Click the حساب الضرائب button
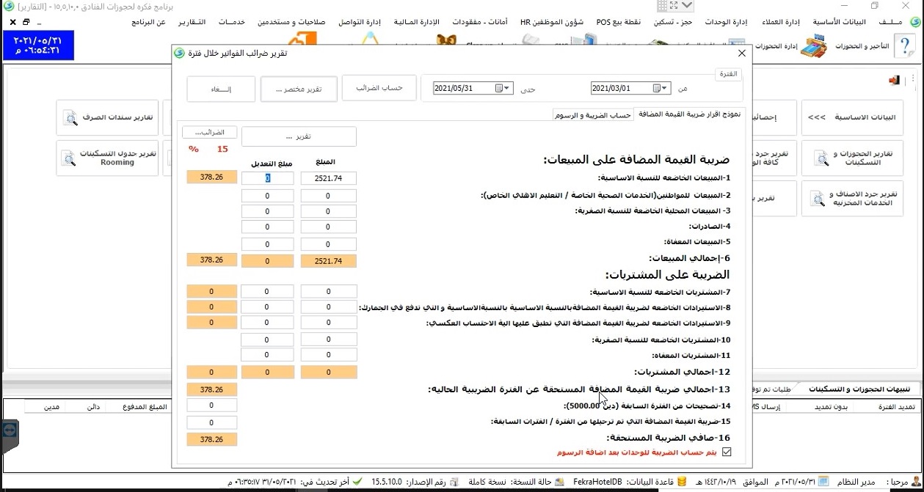 [x=379, y=88]
